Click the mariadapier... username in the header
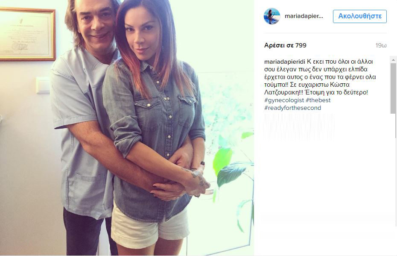This screenshot has height=256, width=397. pos(304,16)
